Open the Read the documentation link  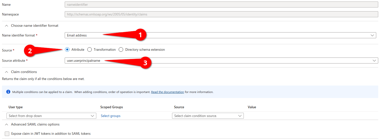point(167,92)
